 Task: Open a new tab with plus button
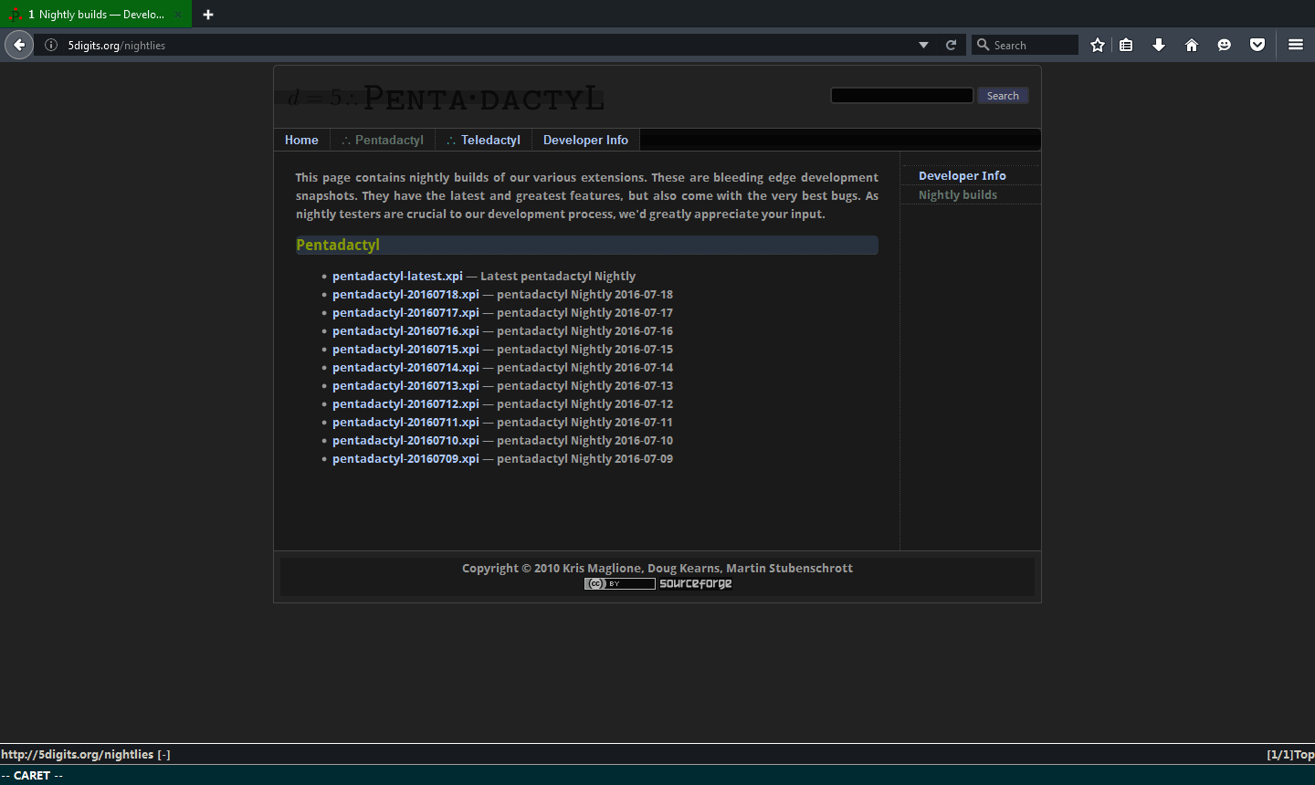point(208,15)
